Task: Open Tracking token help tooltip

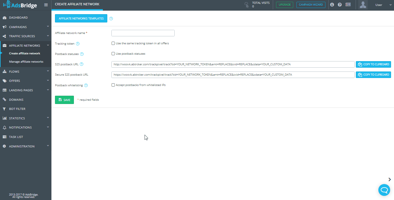Action: (78, 44)
